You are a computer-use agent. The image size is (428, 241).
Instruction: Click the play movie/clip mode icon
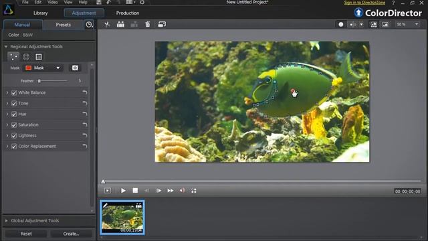(x=108, y=190)
